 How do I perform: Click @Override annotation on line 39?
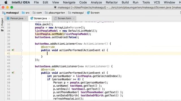click(48, 47)
